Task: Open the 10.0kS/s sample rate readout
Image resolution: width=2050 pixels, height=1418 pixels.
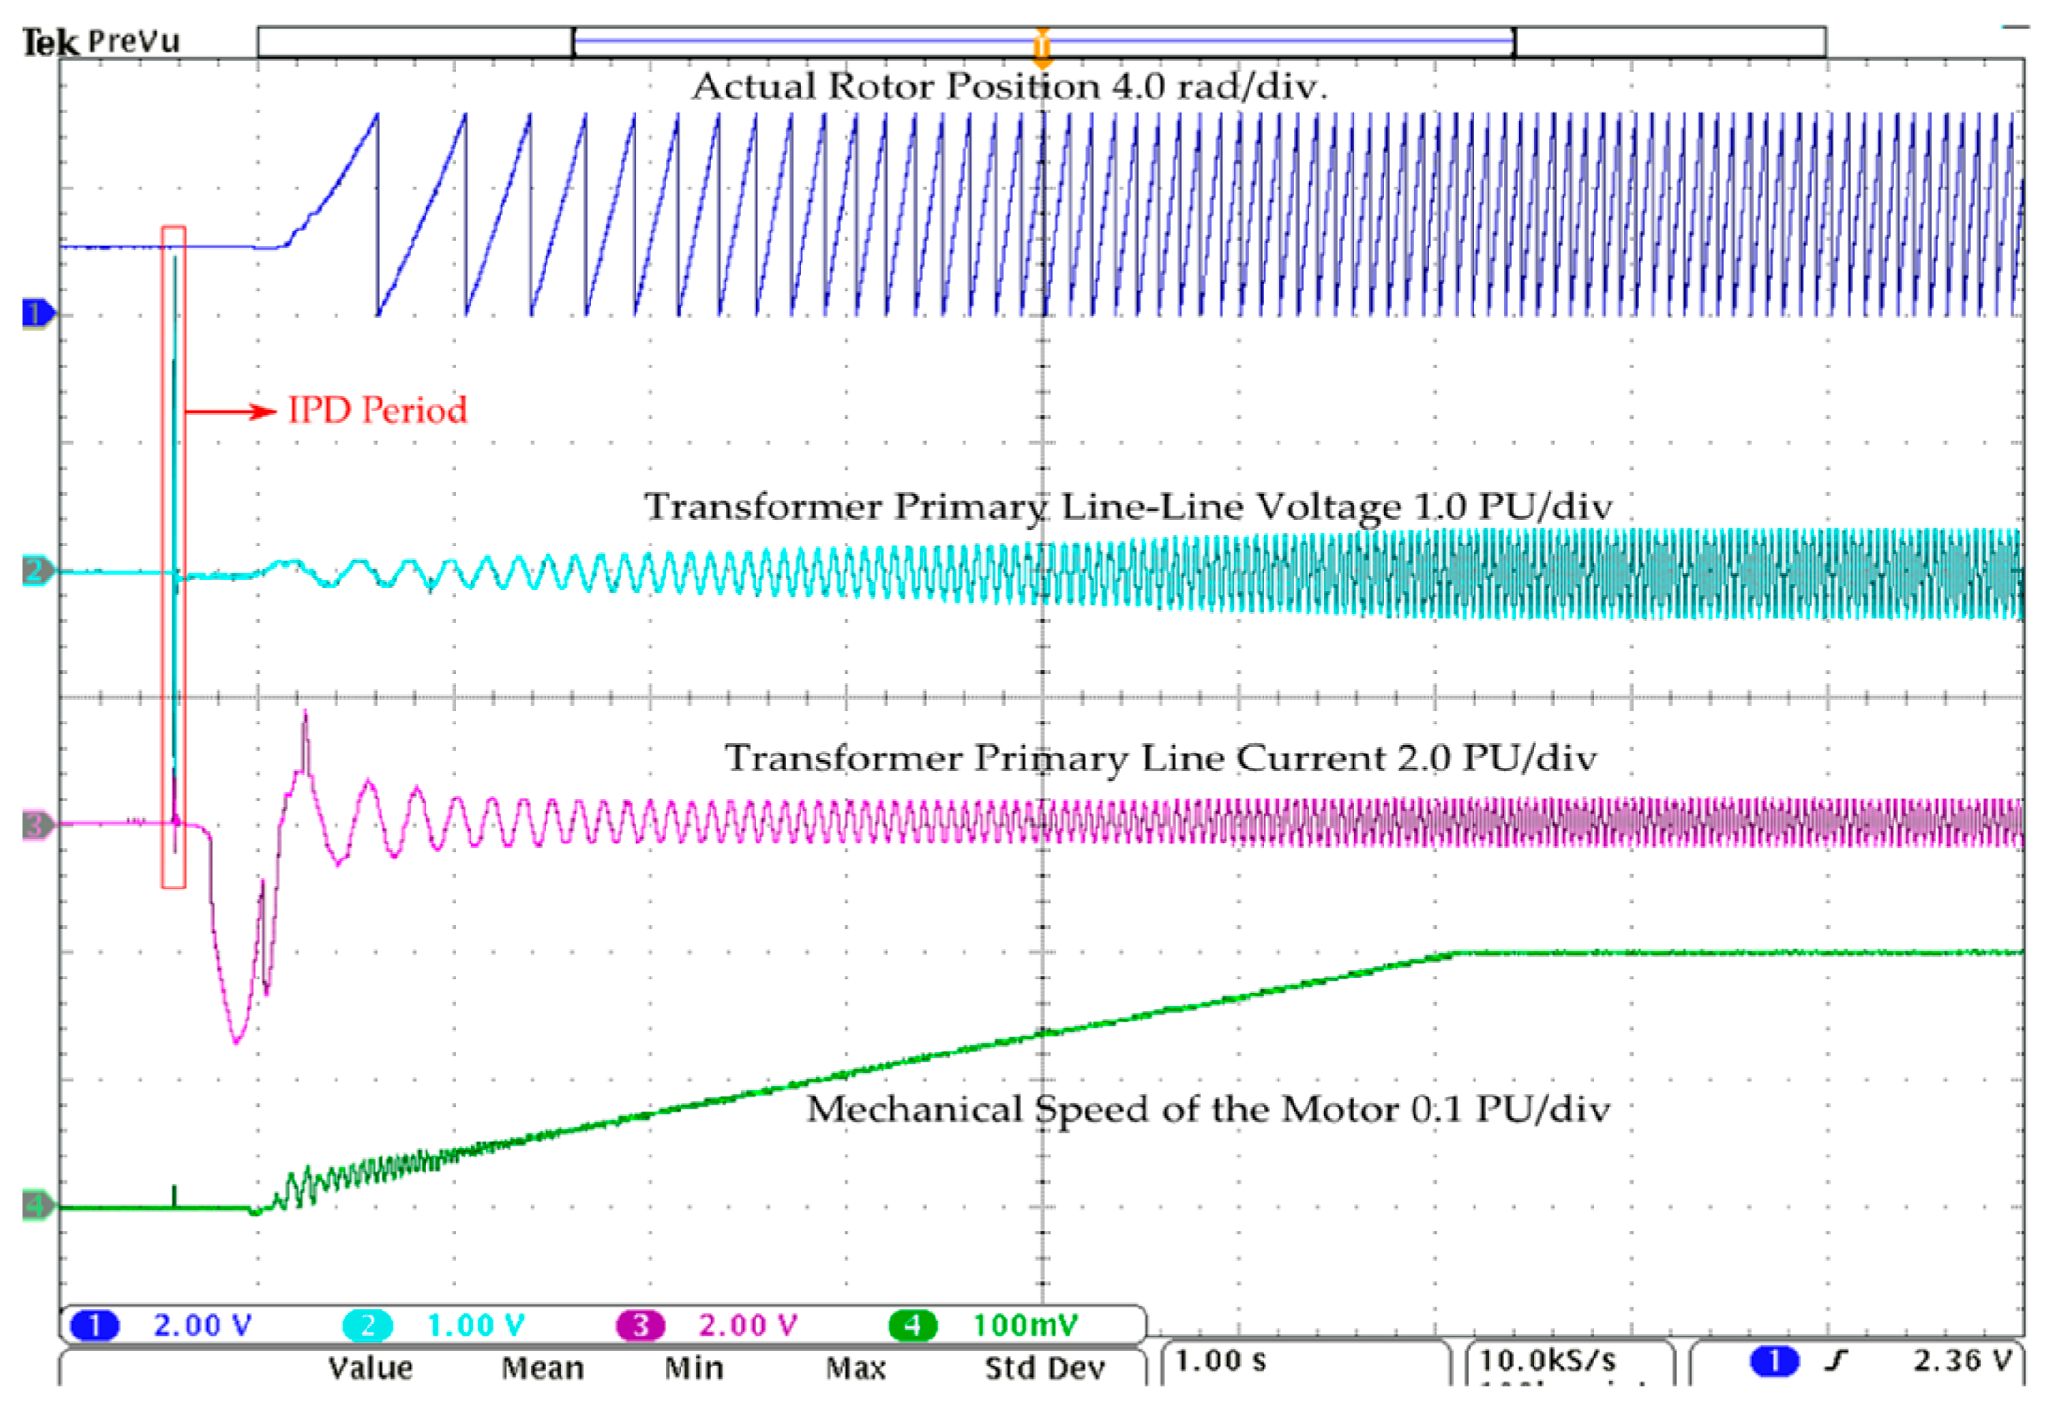Action: [x=1548, y=1360]
